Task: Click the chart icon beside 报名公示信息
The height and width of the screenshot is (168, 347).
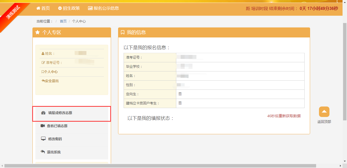Action: [x=90, y=8]
